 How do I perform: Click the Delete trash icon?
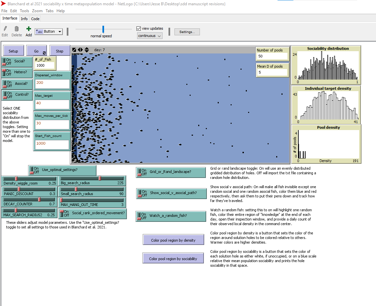pos(16,29)
